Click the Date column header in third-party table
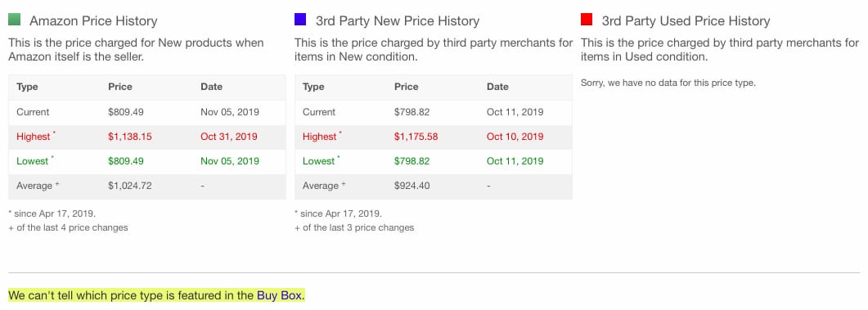The height and width of the screenshot is (310, 868). click(x=497, y=87)
